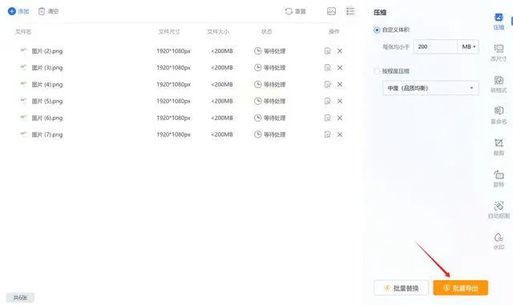This screenshot has height=305, width=513.
Task: Remove 图片 (3).png from list
Action: tap(340, 68)
